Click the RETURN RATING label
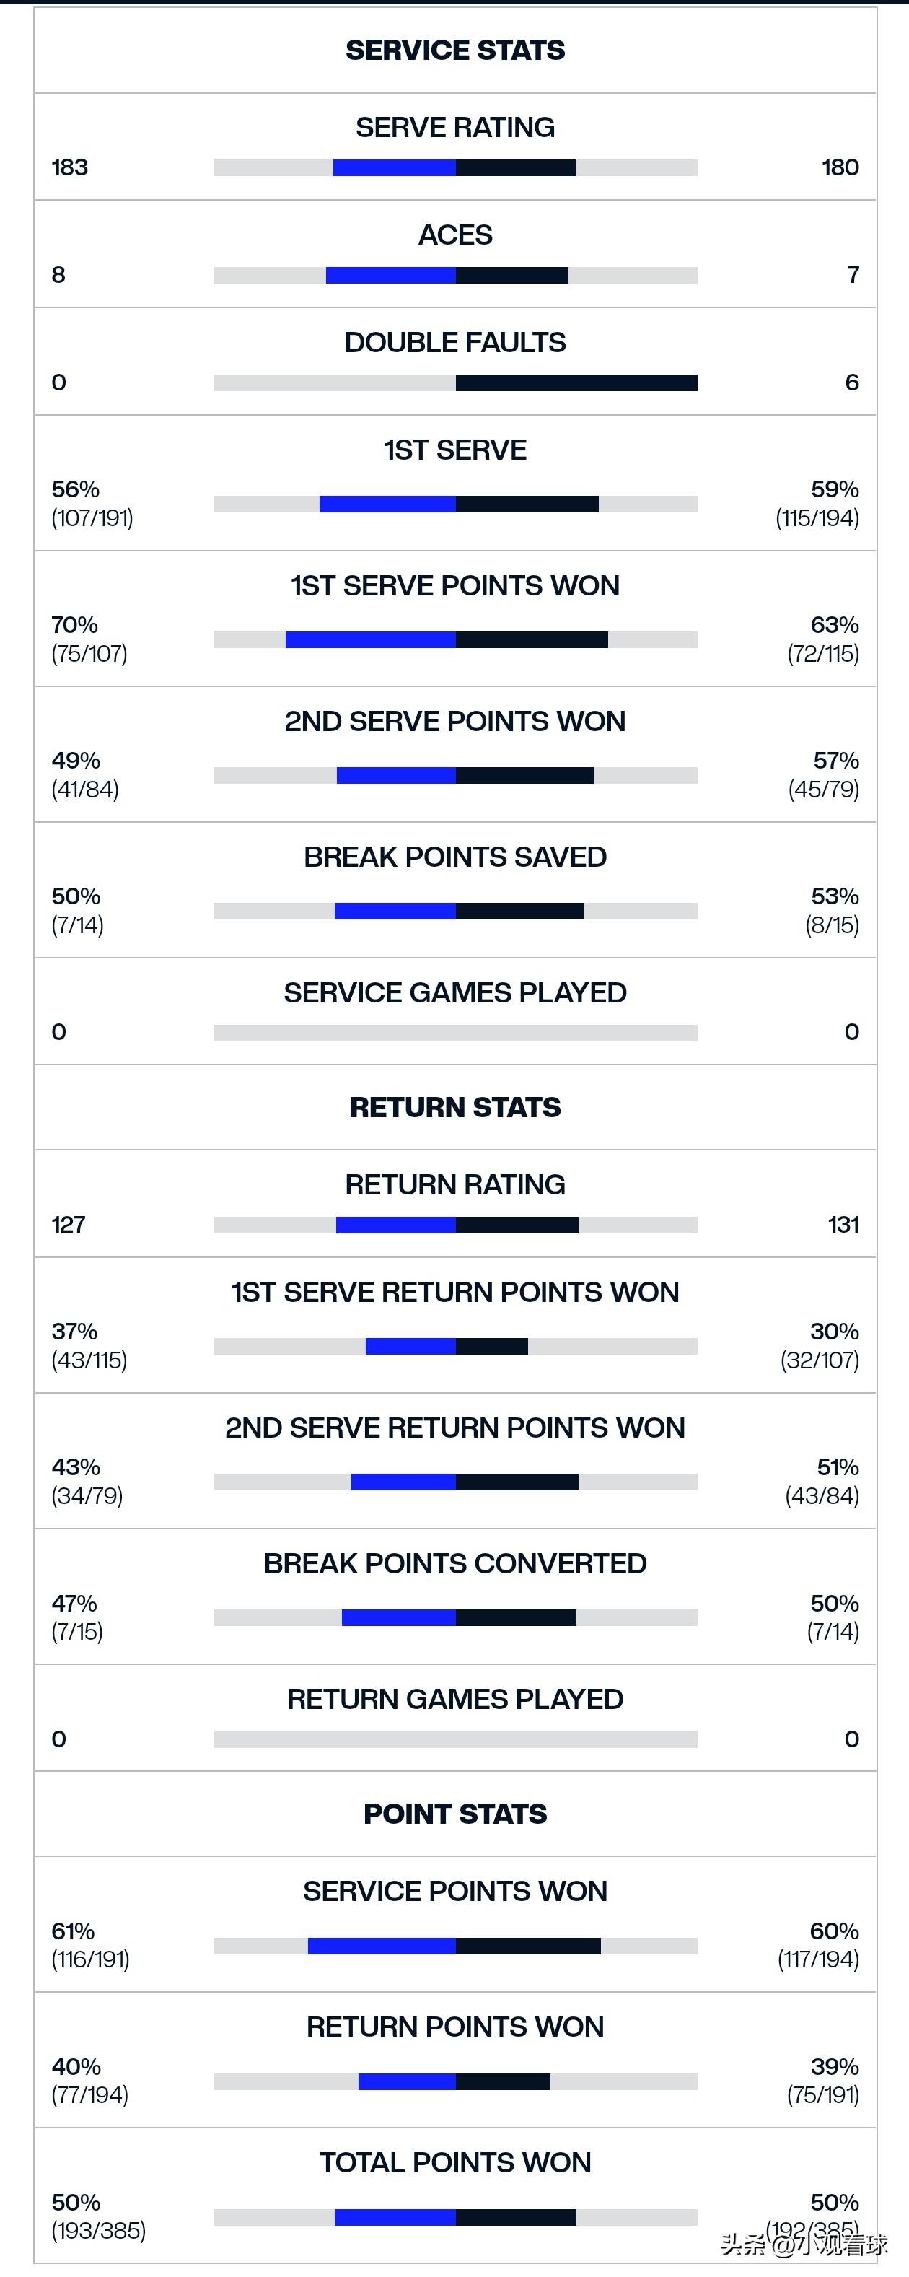The image size is (909, 2277). (x=455, y=1184)
